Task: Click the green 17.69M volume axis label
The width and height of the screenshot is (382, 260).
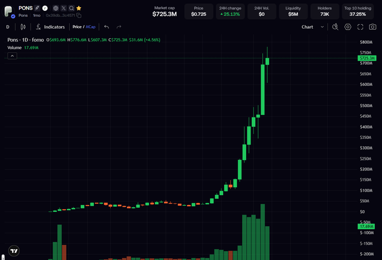Action: 366,226
